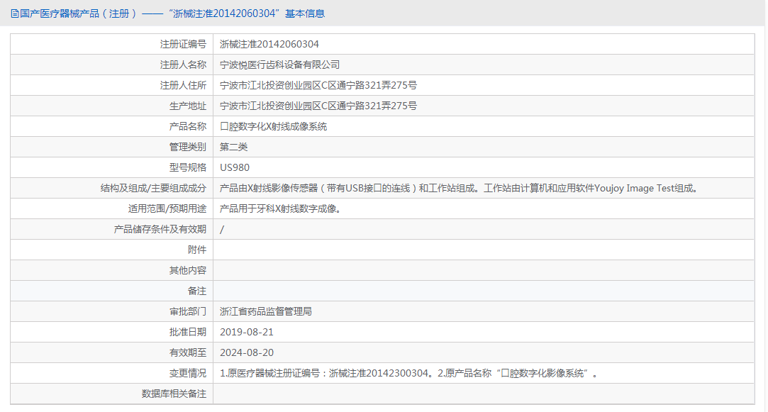Click the 注册人住所 address value

(x=318, y=85)
